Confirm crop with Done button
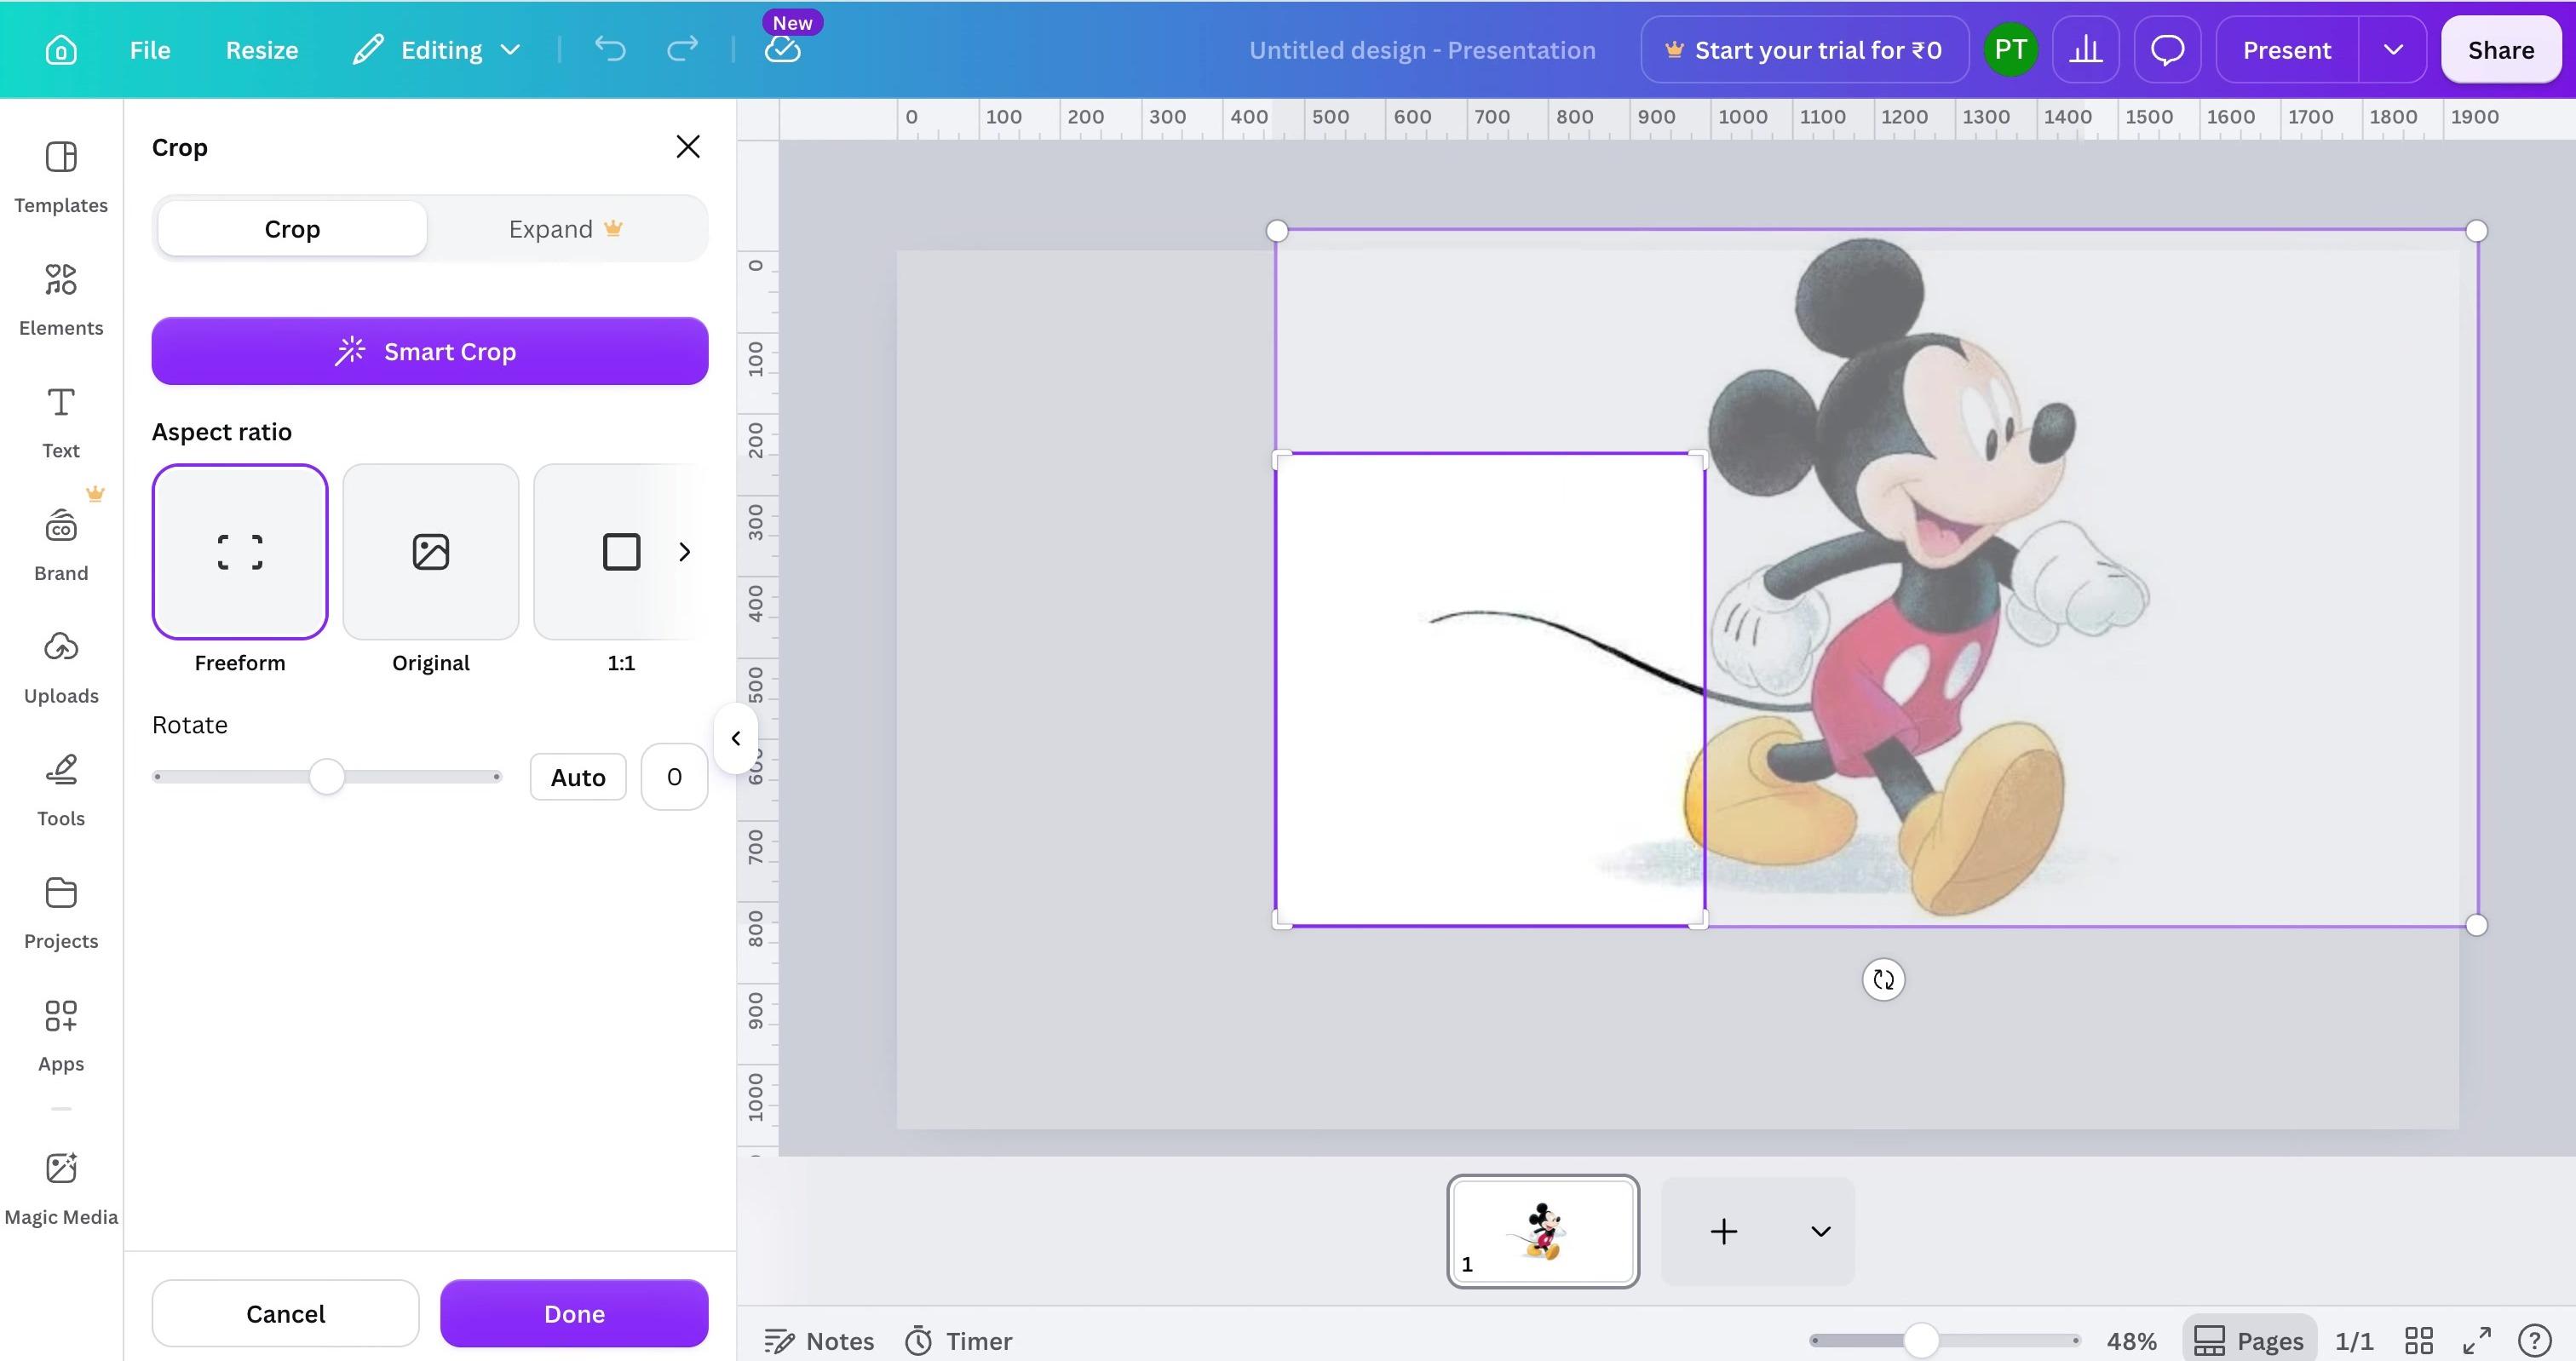 point(574,1313)
